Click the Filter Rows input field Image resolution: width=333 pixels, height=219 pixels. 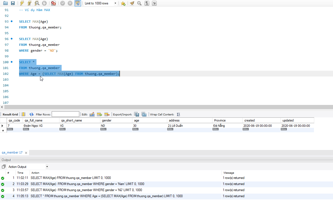(65, 114)
